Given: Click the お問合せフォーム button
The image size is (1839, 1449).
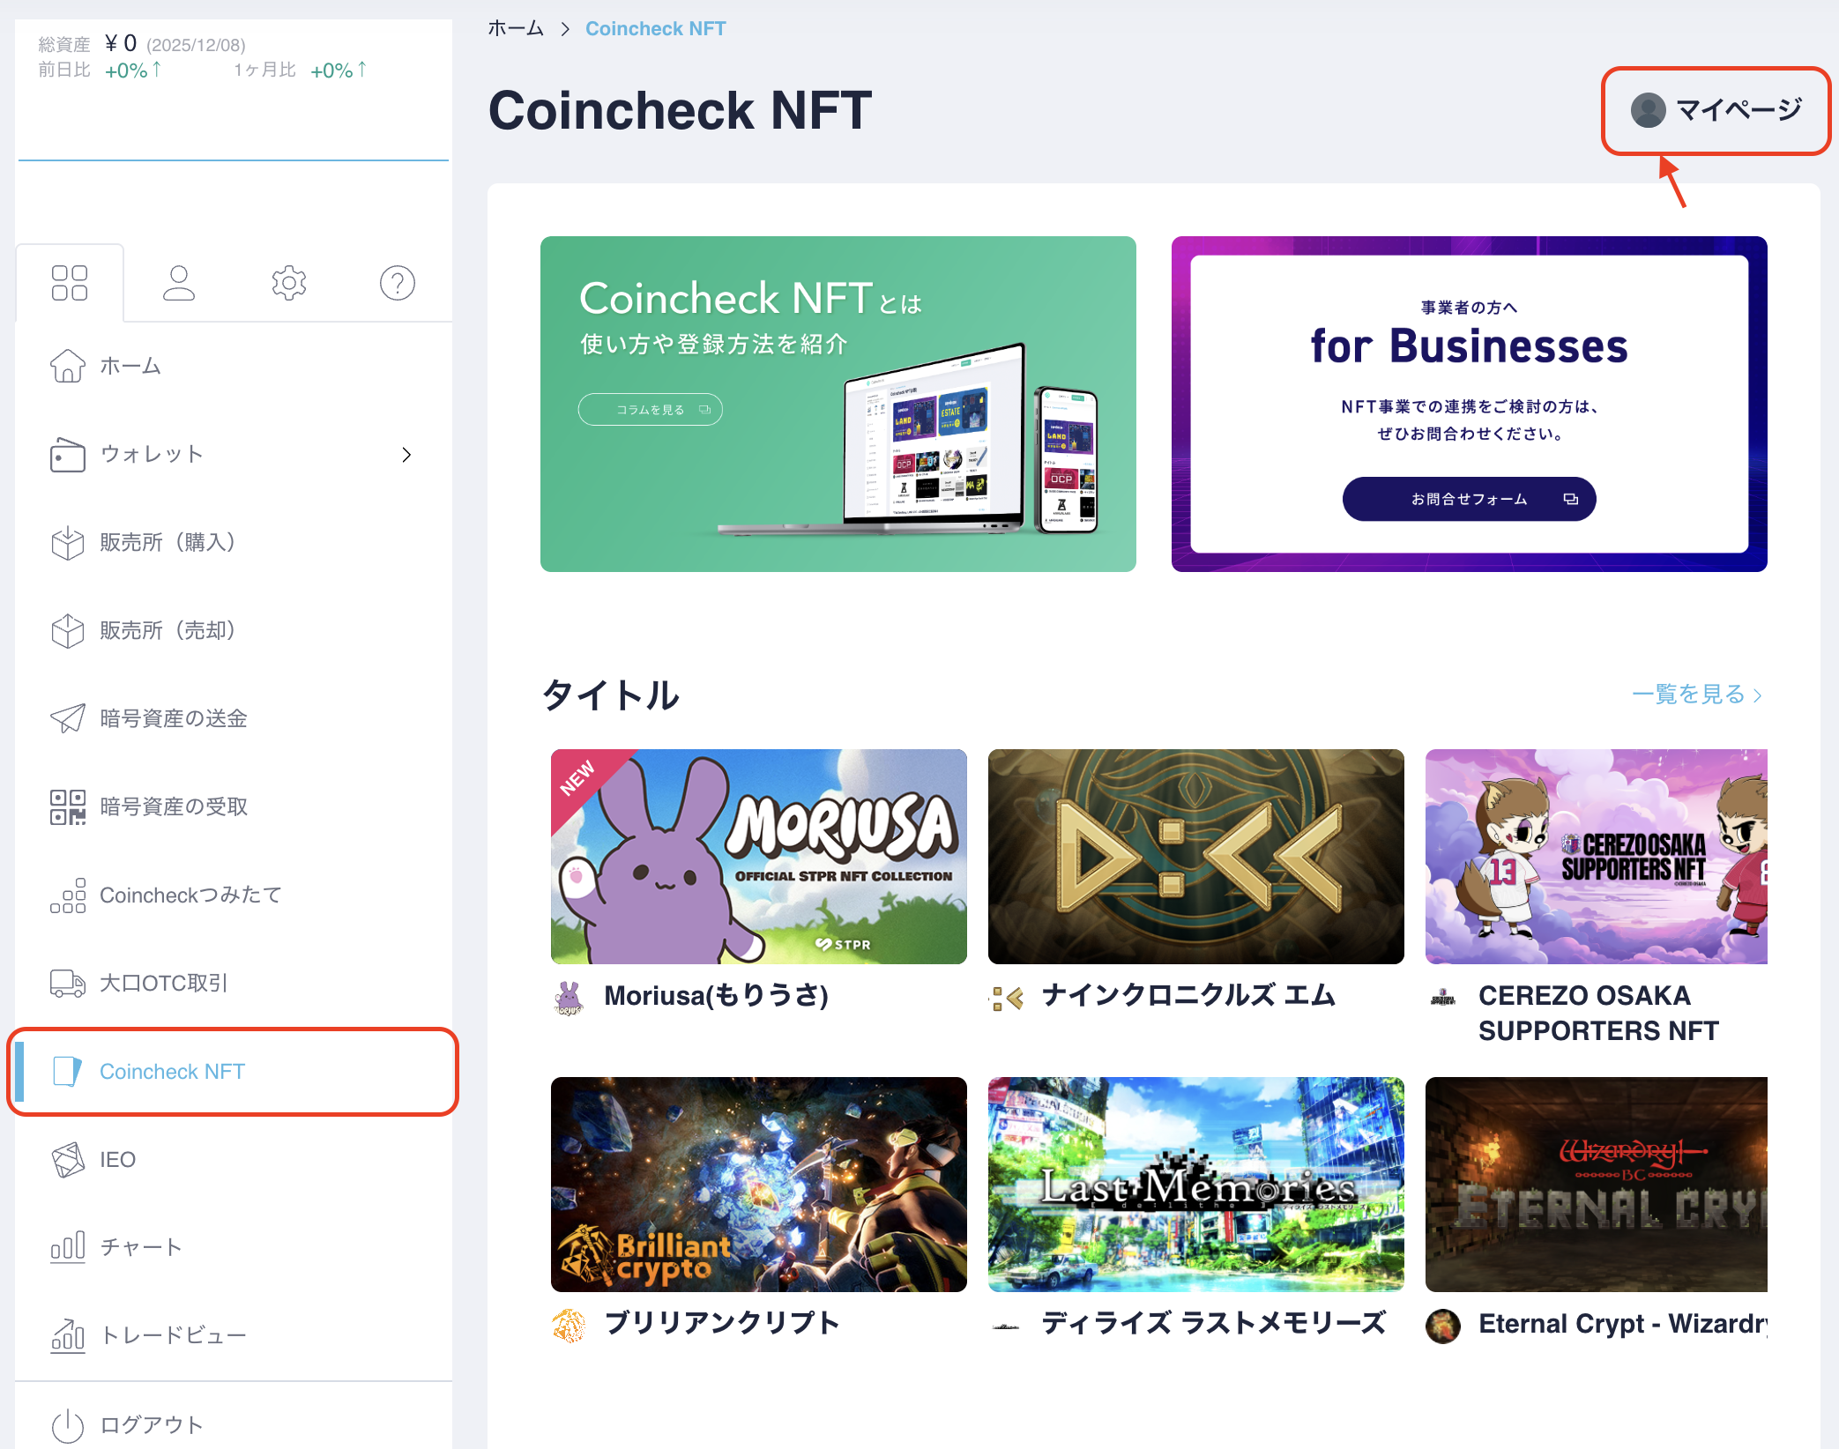Looking at the screenshot, I should tap(1468, 498).
